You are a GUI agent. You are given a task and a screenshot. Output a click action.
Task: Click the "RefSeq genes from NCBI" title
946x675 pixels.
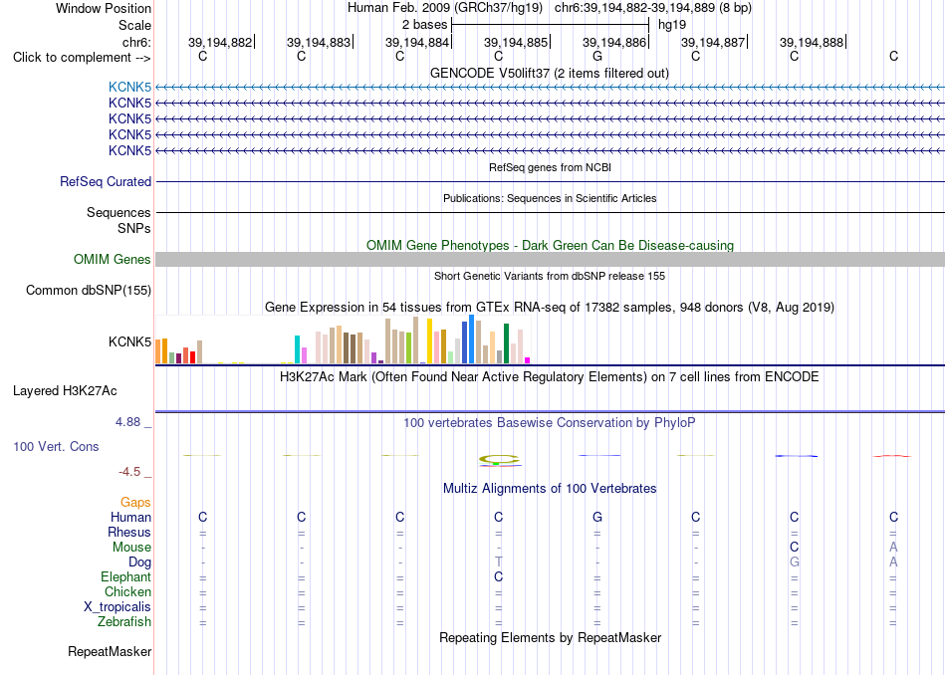coord(551,167)
